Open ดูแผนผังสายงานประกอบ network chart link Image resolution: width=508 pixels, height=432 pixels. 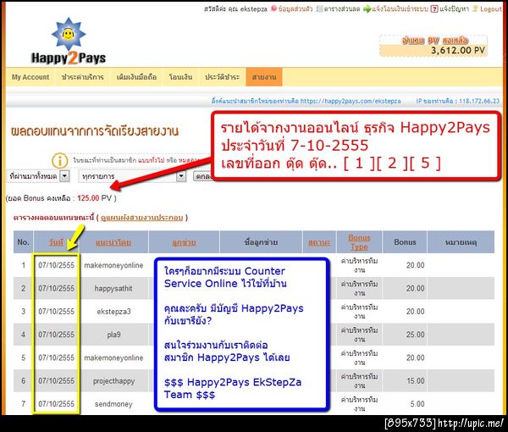click(142, 218)
